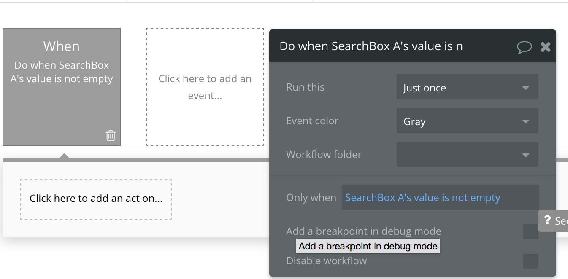The width and height of the screenshot is (568, 279).
Task: Open the Run this dropdown
Action: 467,88
